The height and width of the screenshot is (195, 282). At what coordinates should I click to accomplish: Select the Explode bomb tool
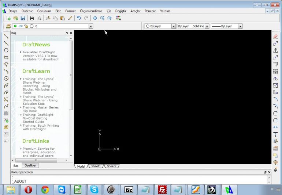275,169
